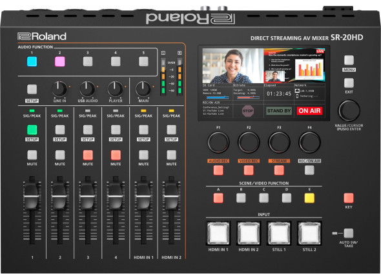Push the SETUP button beside LINE IN knob
This screenshot has width=381, height=280.
point(32,89)
